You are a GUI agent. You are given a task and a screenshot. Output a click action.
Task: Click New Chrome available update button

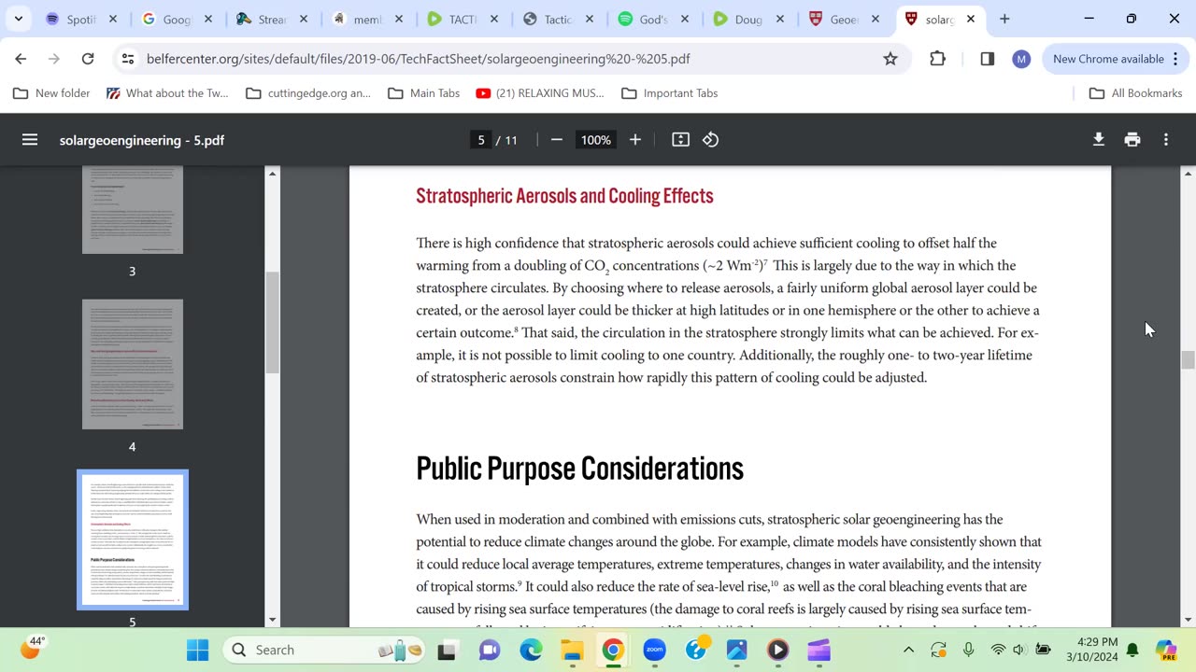coord(1108,59)
